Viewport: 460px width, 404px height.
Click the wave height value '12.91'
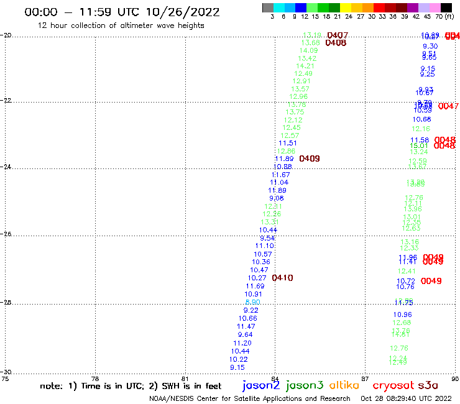coord(301,81)
